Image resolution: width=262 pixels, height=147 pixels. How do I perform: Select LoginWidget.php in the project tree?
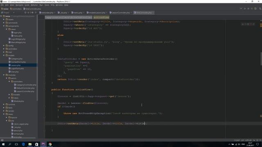(17, 39)
